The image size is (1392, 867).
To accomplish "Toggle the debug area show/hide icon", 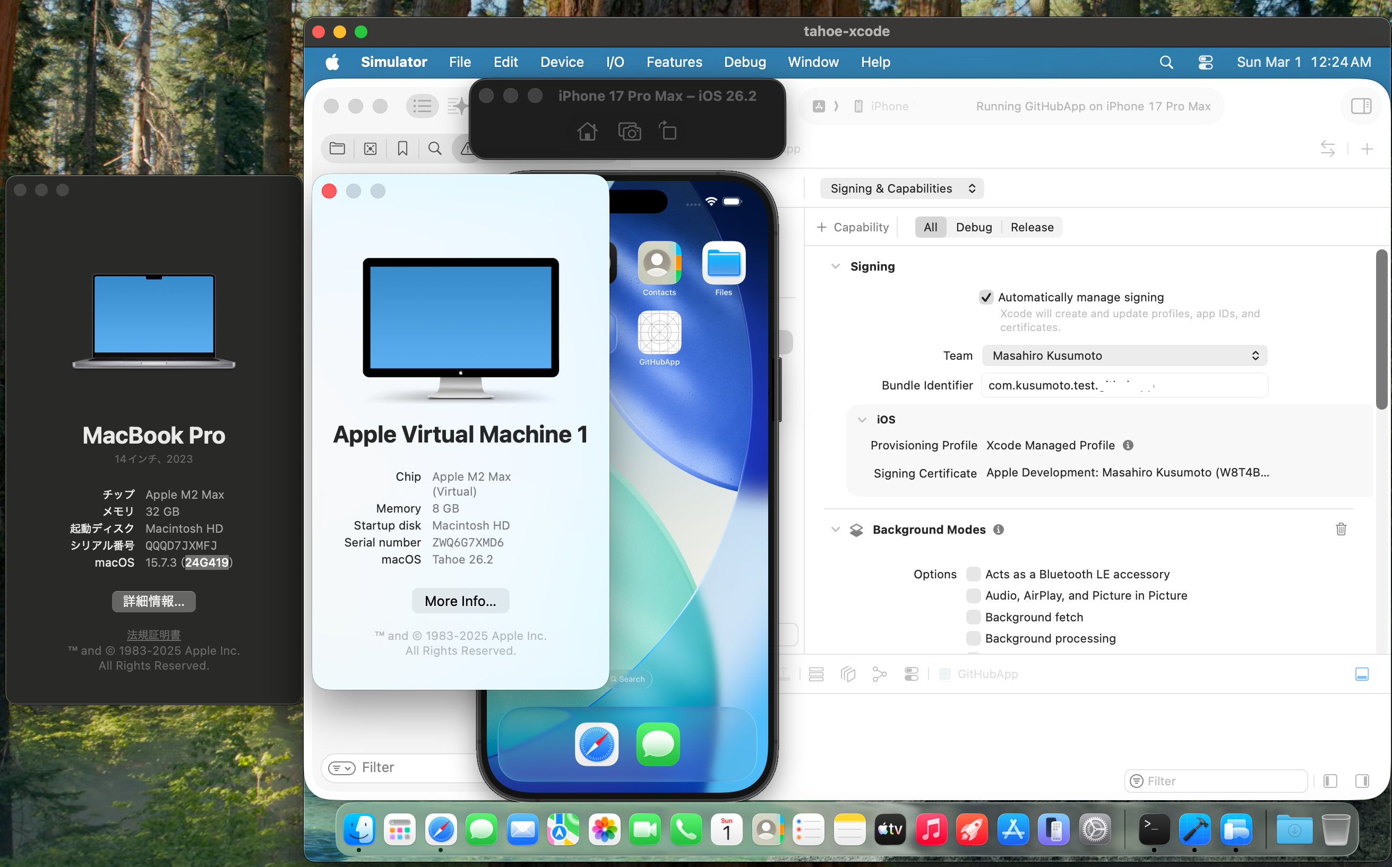I will (x=1362, y=674).
